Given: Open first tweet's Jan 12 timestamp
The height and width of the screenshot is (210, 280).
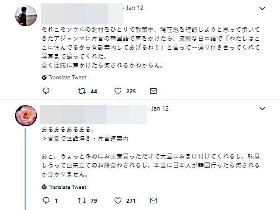Looking at the screenshot, I should (135, 8).
